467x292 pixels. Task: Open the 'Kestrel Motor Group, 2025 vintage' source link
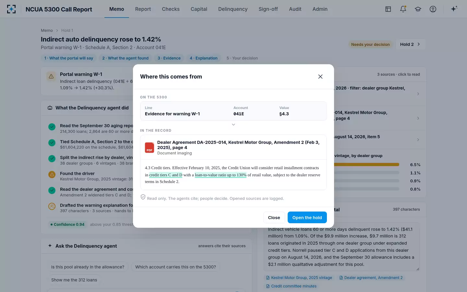[299, 278]
